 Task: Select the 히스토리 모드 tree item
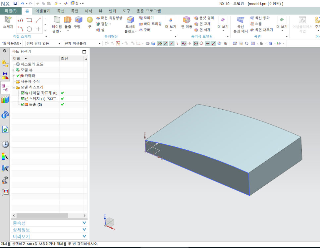tap(29, 64)
